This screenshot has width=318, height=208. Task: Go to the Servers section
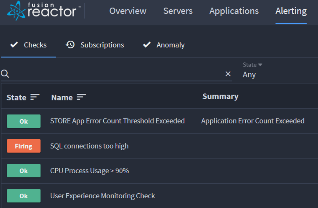coord(178,11)
